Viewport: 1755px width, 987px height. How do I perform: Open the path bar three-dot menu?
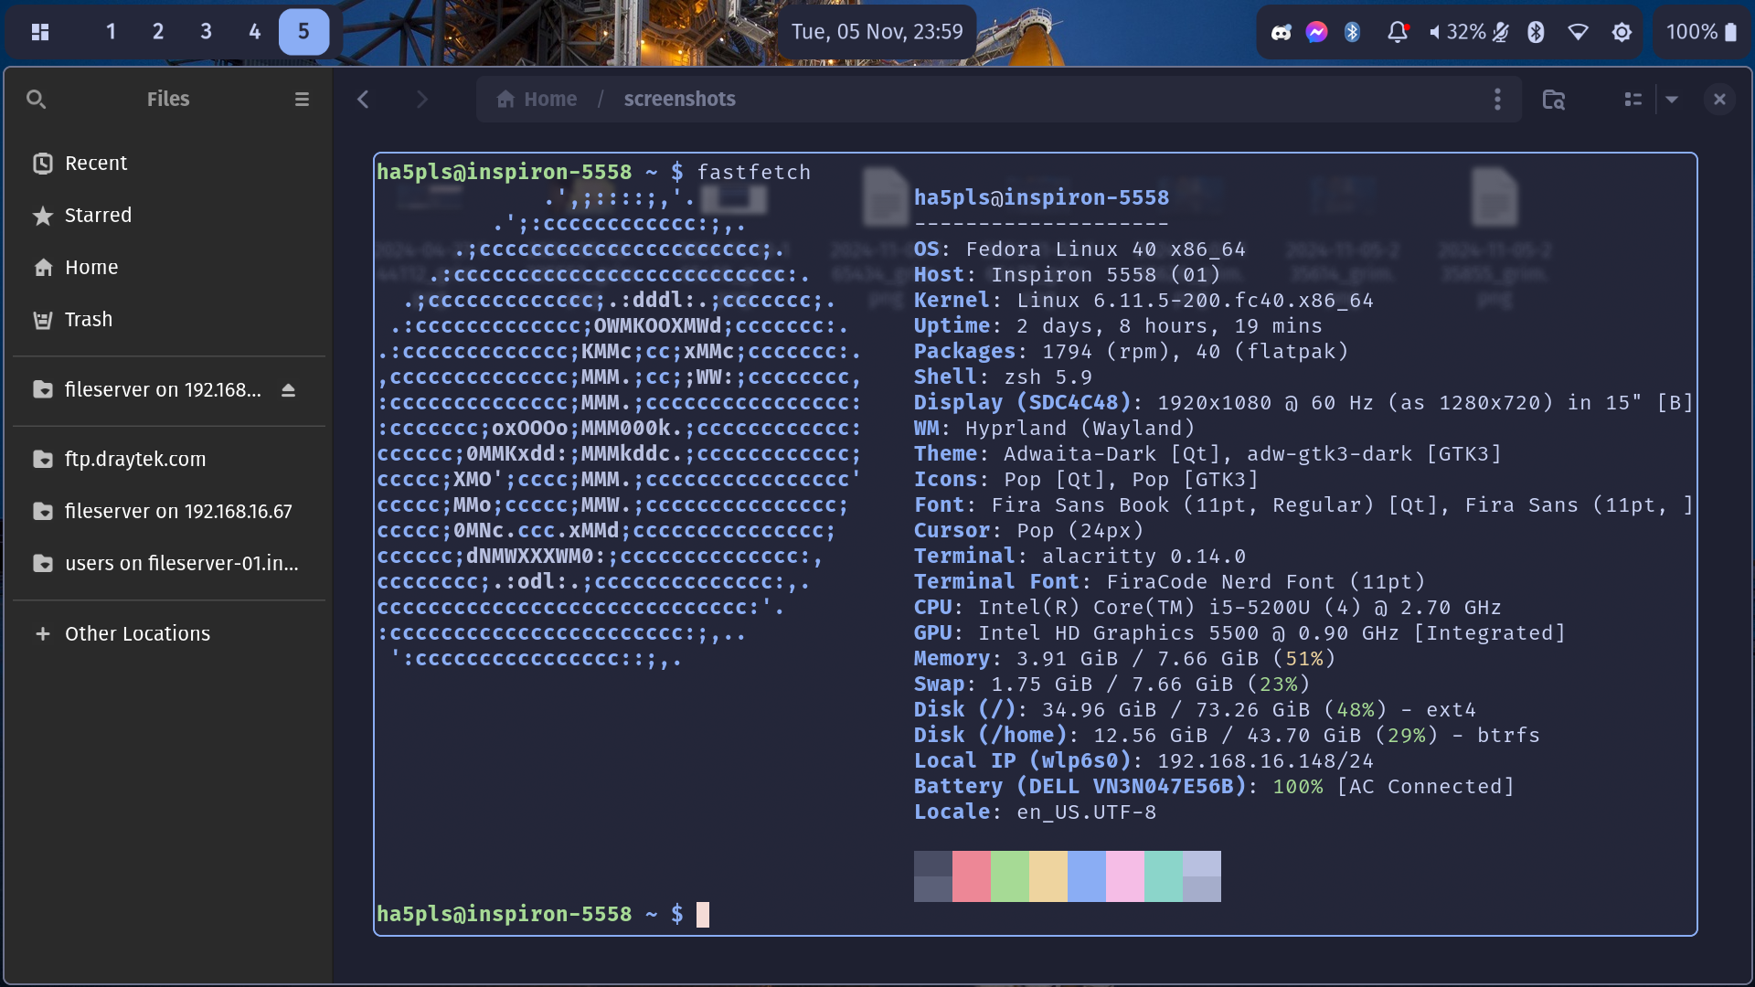pyautogui.click(x=1497, y=99)
